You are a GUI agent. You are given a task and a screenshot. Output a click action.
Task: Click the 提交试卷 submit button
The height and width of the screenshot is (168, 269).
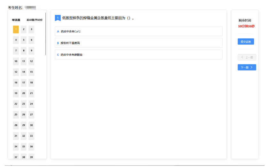click(245, 42)
